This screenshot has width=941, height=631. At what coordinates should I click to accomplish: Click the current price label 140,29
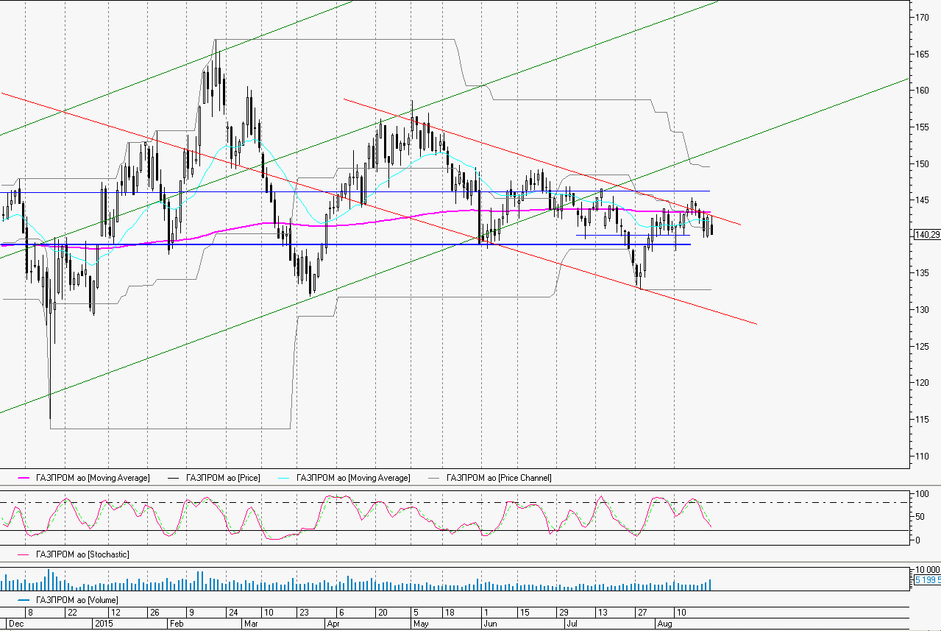(926, 235)
